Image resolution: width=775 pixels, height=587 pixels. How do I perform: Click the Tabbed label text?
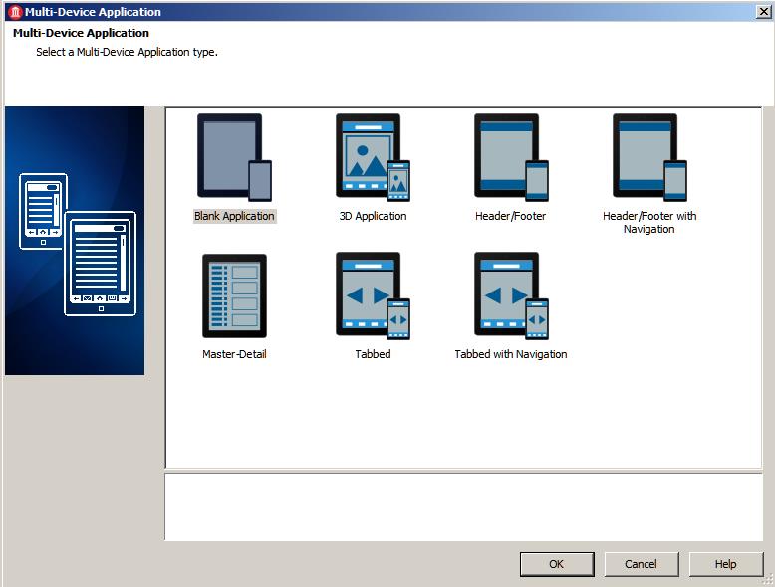[x=373, y=354]
